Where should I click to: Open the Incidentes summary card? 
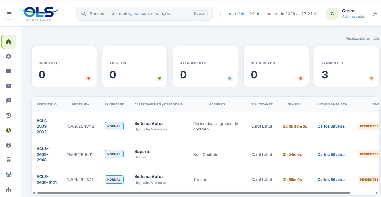pos(64,67)
